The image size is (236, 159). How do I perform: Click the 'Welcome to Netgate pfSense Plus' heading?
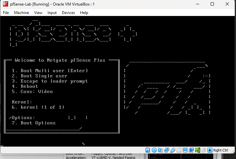[x=60, y=60]
